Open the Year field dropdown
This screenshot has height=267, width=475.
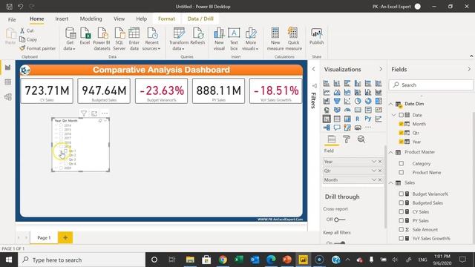click(374, 162)
